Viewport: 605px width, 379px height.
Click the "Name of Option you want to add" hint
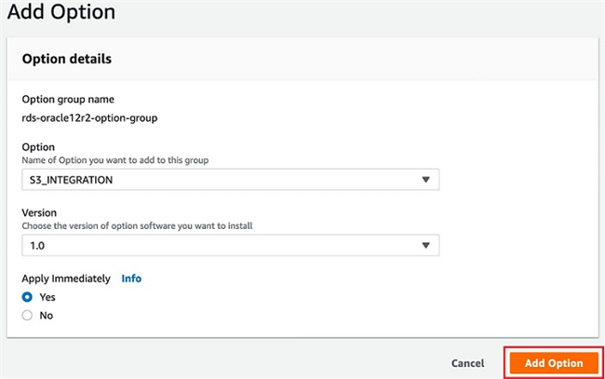(115, 160)
